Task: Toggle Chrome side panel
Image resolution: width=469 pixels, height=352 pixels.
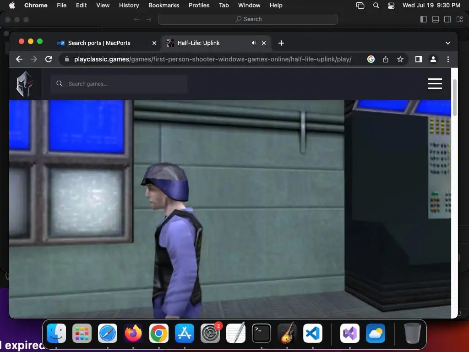Action: point(419,59)
